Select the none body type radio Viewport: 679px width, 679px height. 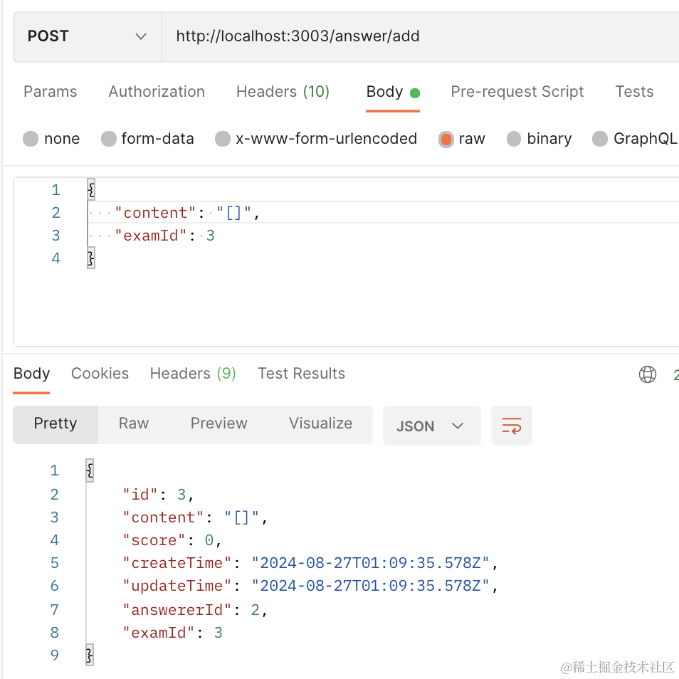click(31, 139)
